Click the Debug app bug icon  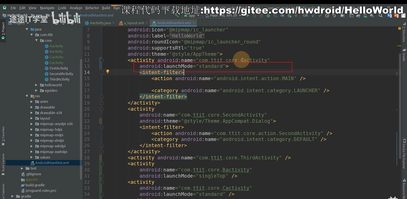click(x=268, y=16)
